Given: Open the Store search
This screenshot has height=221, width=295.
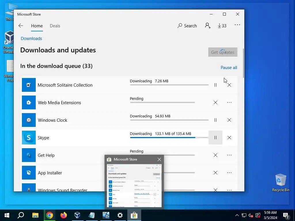Looking at the screenshot, I should click(x=187, y=26).
